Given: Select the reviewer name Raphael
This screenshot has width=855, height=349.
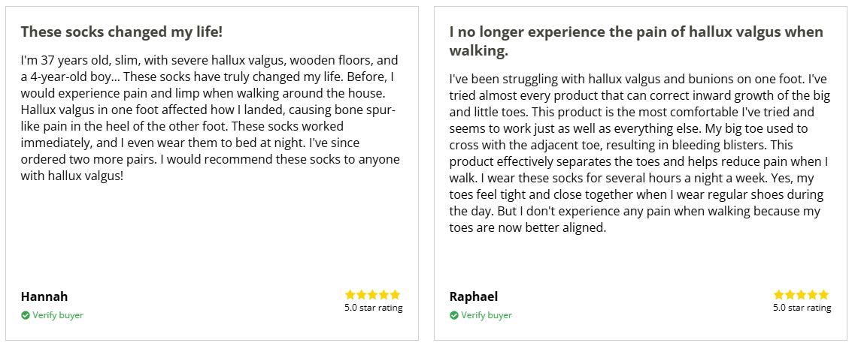Looking at the screenshot, I should 474,296.
